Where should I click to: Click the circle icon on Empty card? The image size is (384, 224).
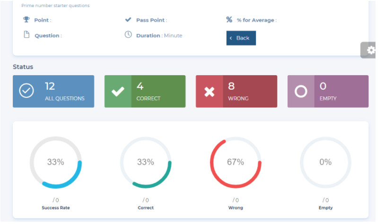coord(301,92)
